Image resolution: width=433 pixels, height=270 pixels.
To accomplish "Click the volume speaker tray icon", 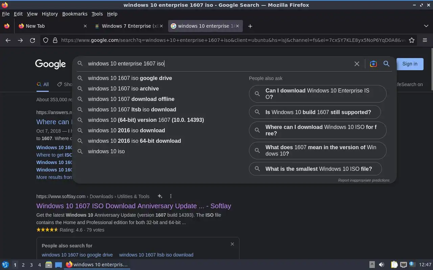I will tap(382, 265).
